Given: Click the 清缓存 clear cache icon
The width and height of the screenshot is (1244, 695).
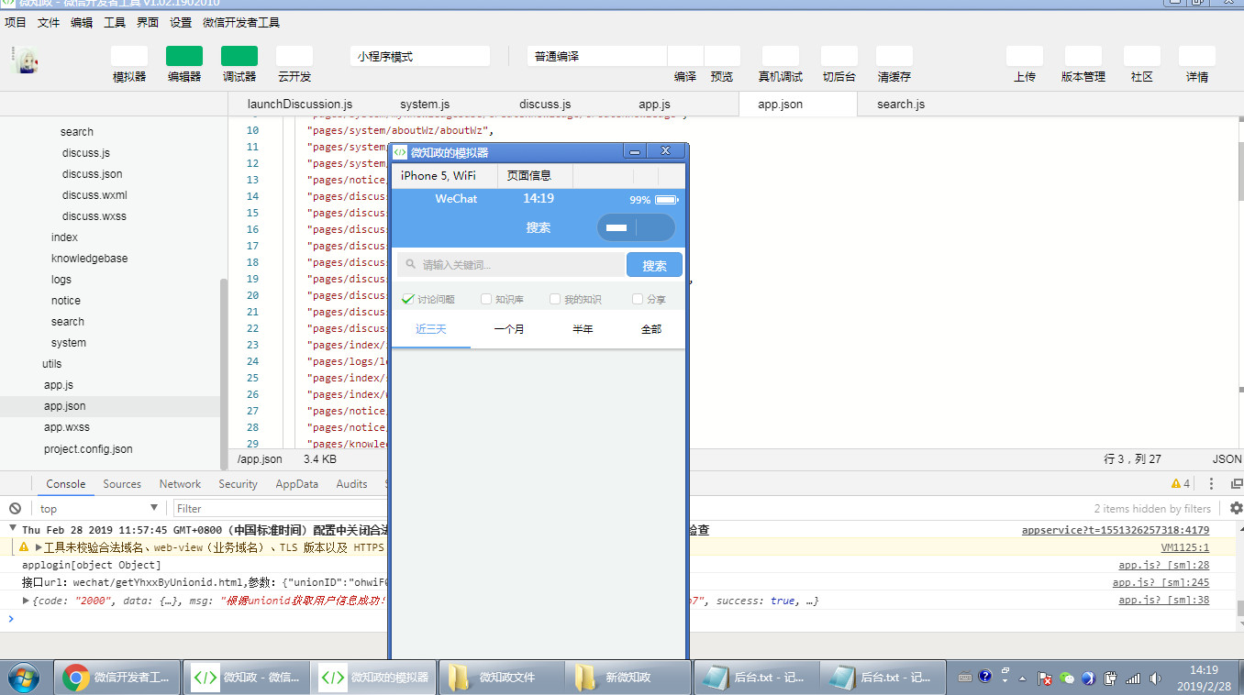Looking at the screenshot, I should coord(894,57).
